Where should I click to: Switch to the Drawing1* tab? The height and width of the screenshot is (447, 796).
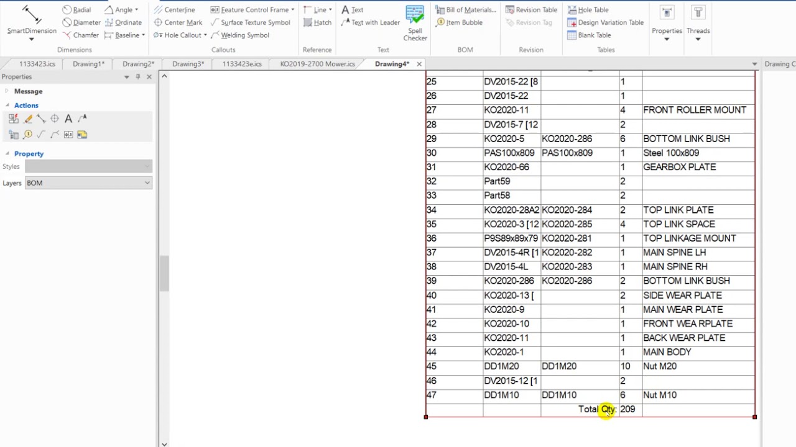pos(88,64)
